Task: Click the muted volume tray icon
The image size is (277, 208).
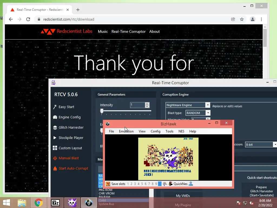Action: [252, 203]
